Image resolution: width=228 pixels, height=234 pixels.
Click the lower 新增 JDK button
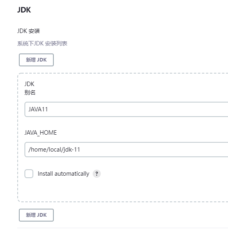point(36,215)
